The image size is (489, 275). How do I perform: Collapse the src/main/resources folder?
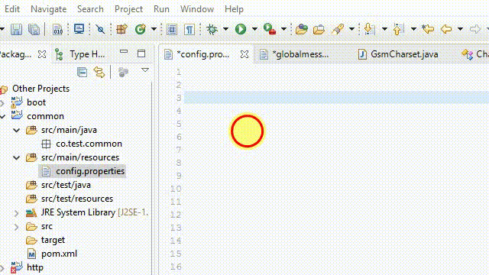click(x=17, y=158)
